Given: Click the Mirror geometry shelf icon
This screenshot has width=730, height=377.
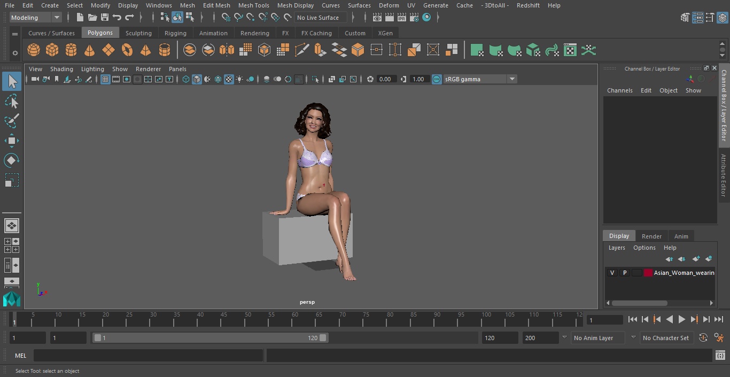Looking at the screenshot, I should coord(227,50).
